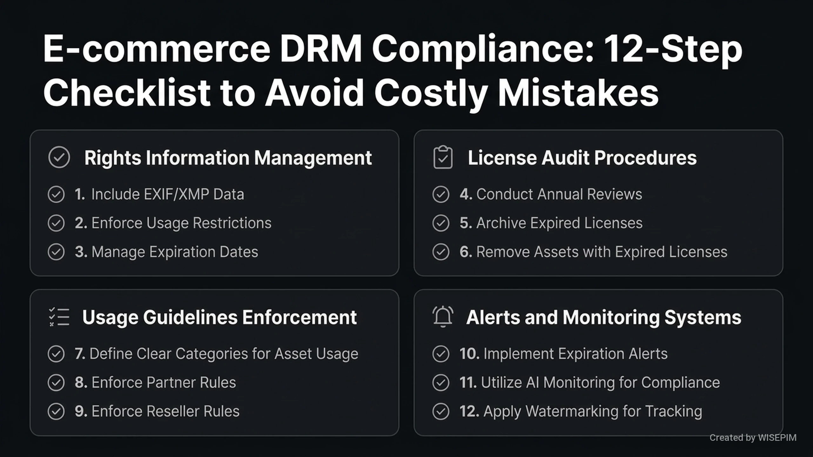Click the Alerts and Monitoring bell icon
This screenshot has height=457, width=813.
point(443,317)
